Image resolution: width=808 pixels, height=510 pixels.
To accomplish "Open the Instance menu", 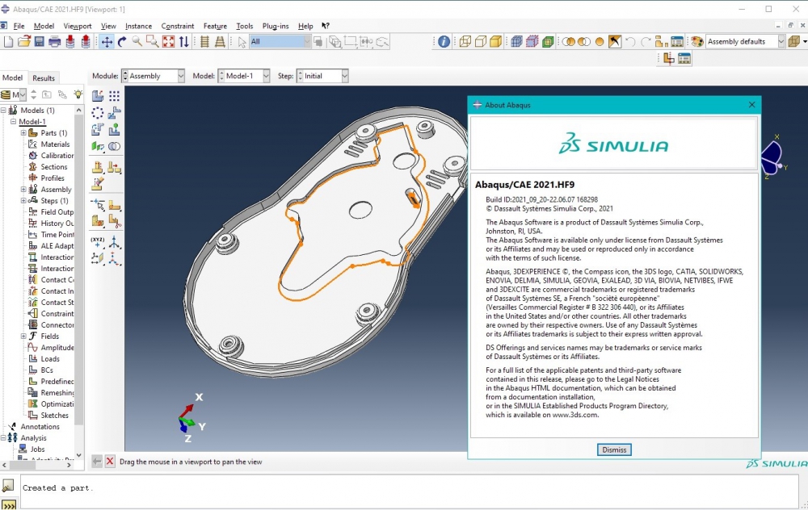I will pos(138,26).
